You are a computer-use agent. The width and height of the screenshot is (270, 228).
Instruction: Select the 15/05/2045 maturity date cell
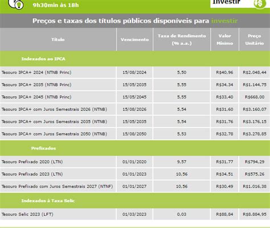[134, 97]
